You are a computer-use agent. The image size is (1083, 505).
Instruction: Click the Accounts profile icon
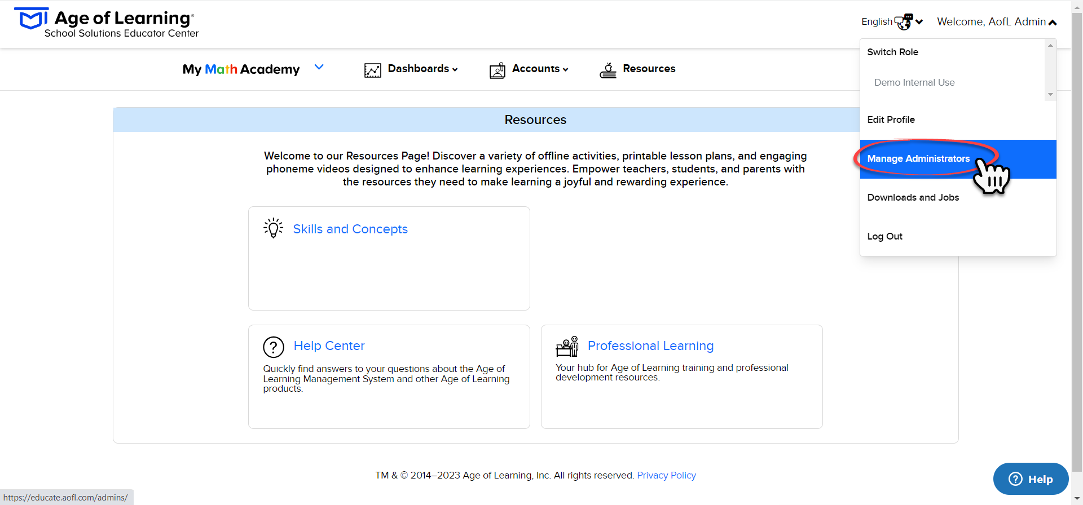498,70
